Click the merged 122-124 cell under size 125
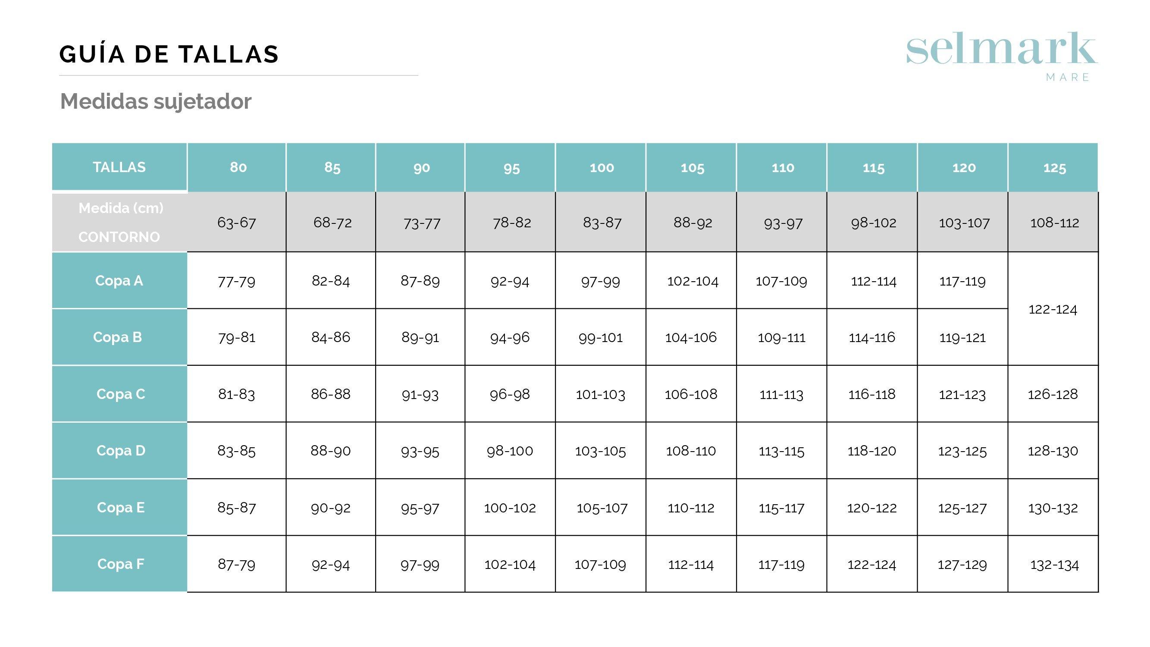Viewport: 1150px width, 647px height. tap(1053, 309)
